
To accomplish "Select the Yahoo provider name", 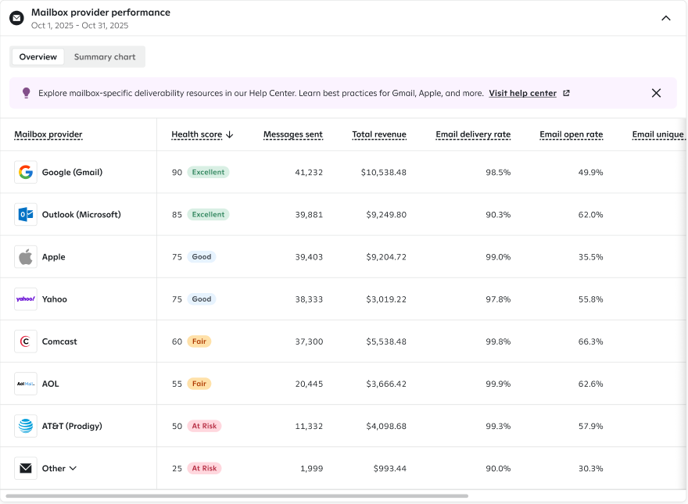I will click(55, 299).
